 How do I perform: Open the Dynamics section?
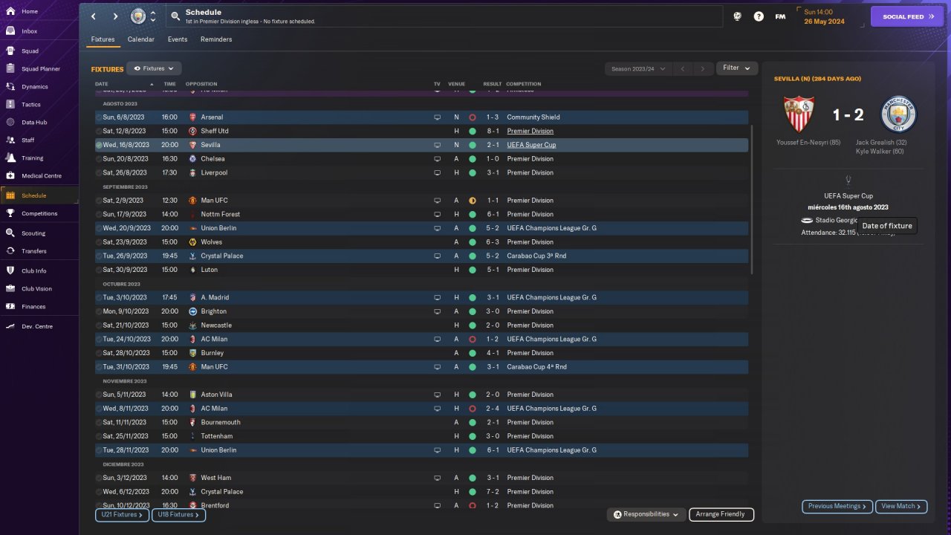pos(39,87)
